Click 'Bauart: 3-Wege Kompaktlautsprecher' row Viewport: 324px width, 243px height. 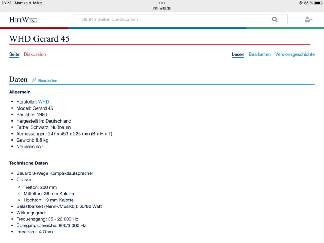[55, 173]
